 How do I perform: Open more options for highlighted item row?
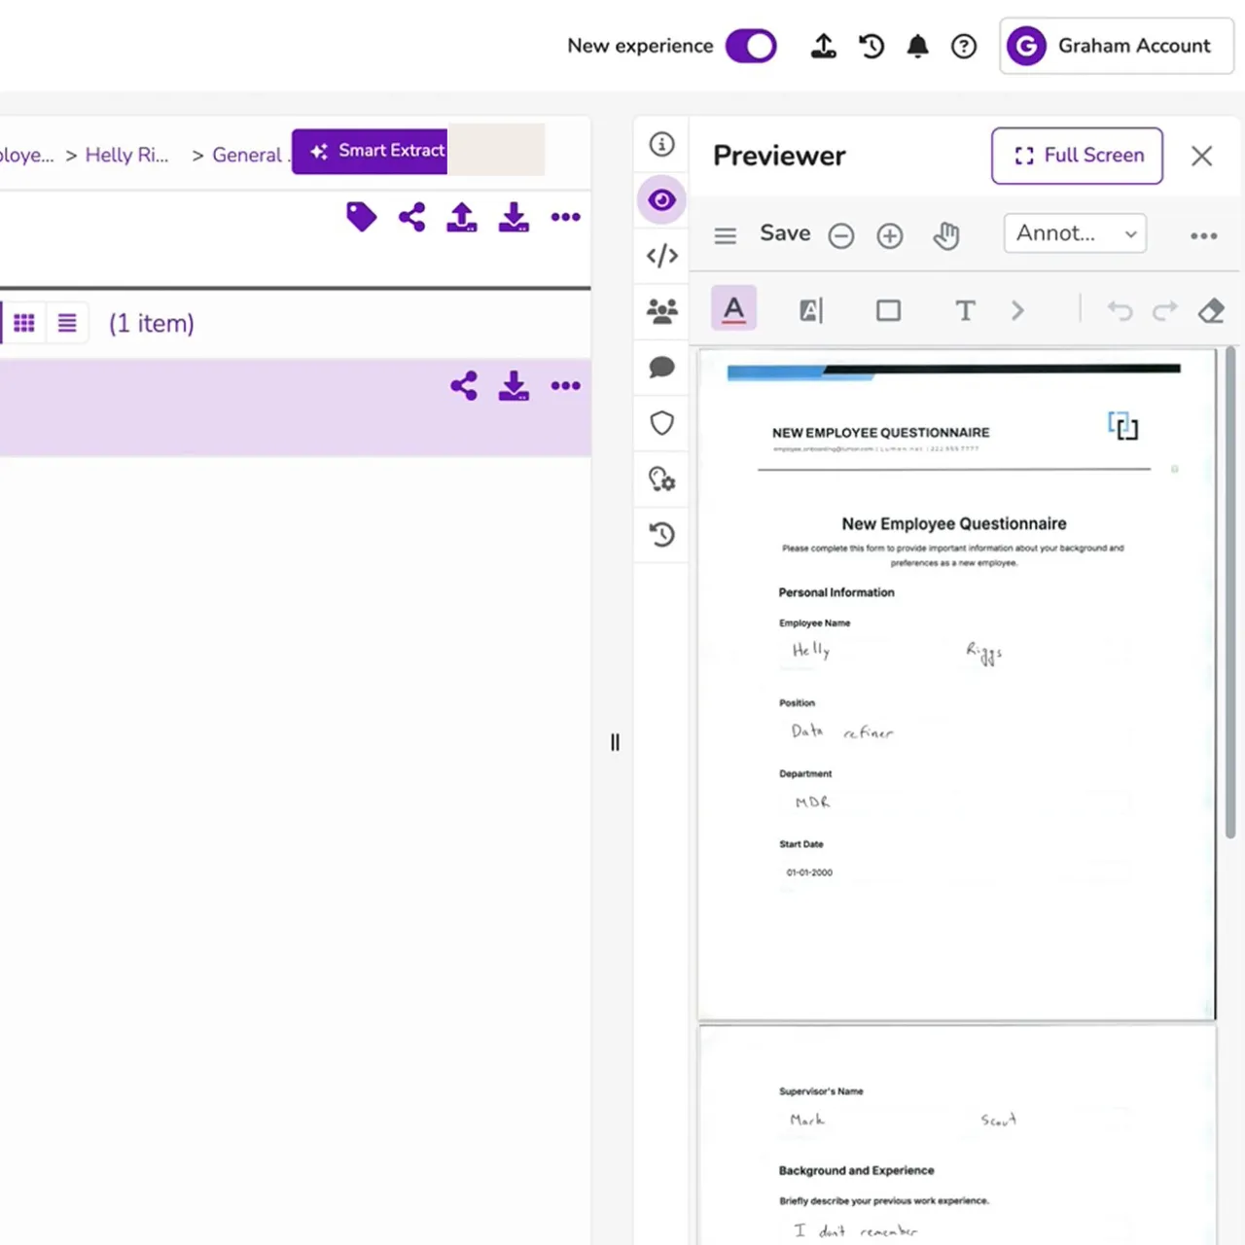565,386
